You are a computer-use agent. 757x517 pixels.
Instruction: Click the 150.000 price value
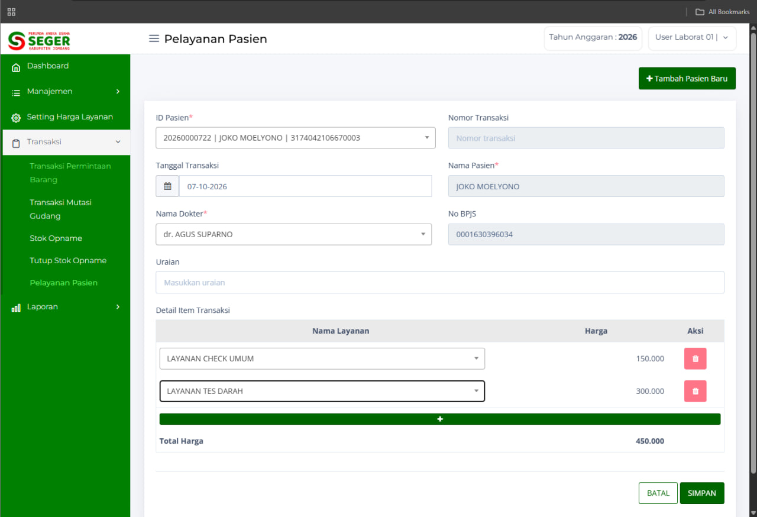[650, 358]
